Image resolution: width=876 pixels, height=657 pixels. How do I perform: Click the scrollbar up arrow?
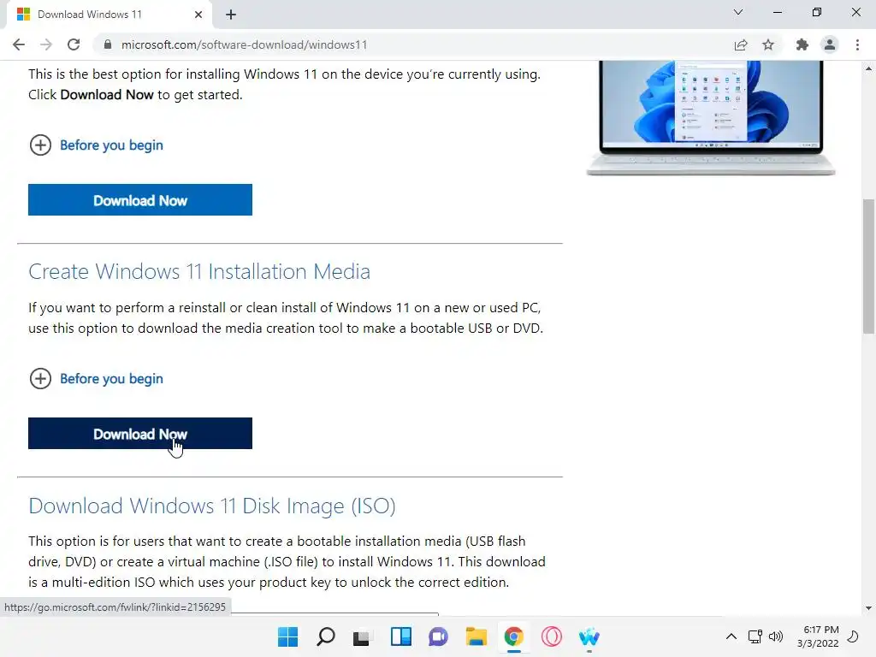point(869,68)
